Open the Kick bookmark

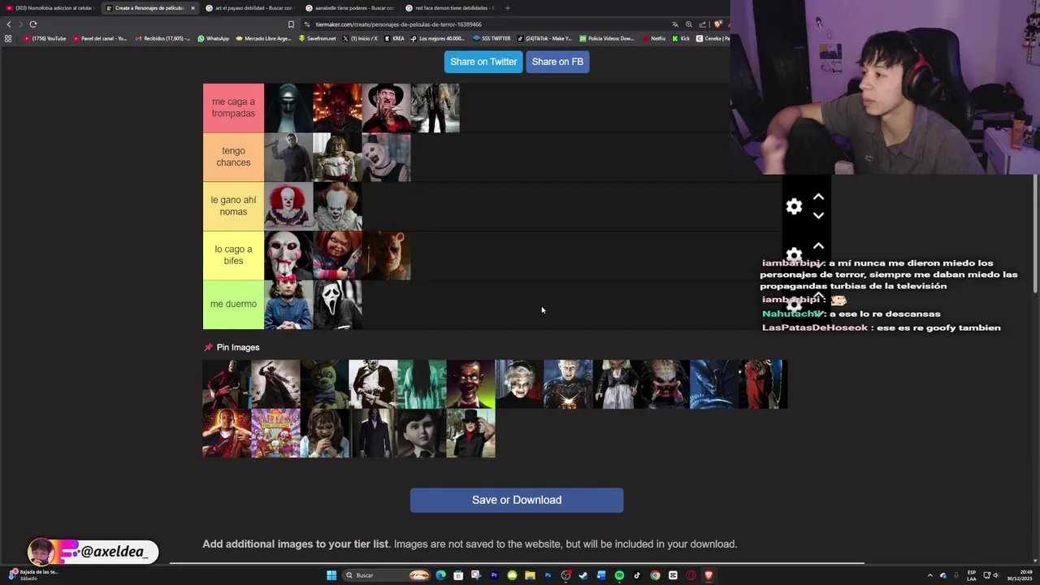click(x=681, y=38)
